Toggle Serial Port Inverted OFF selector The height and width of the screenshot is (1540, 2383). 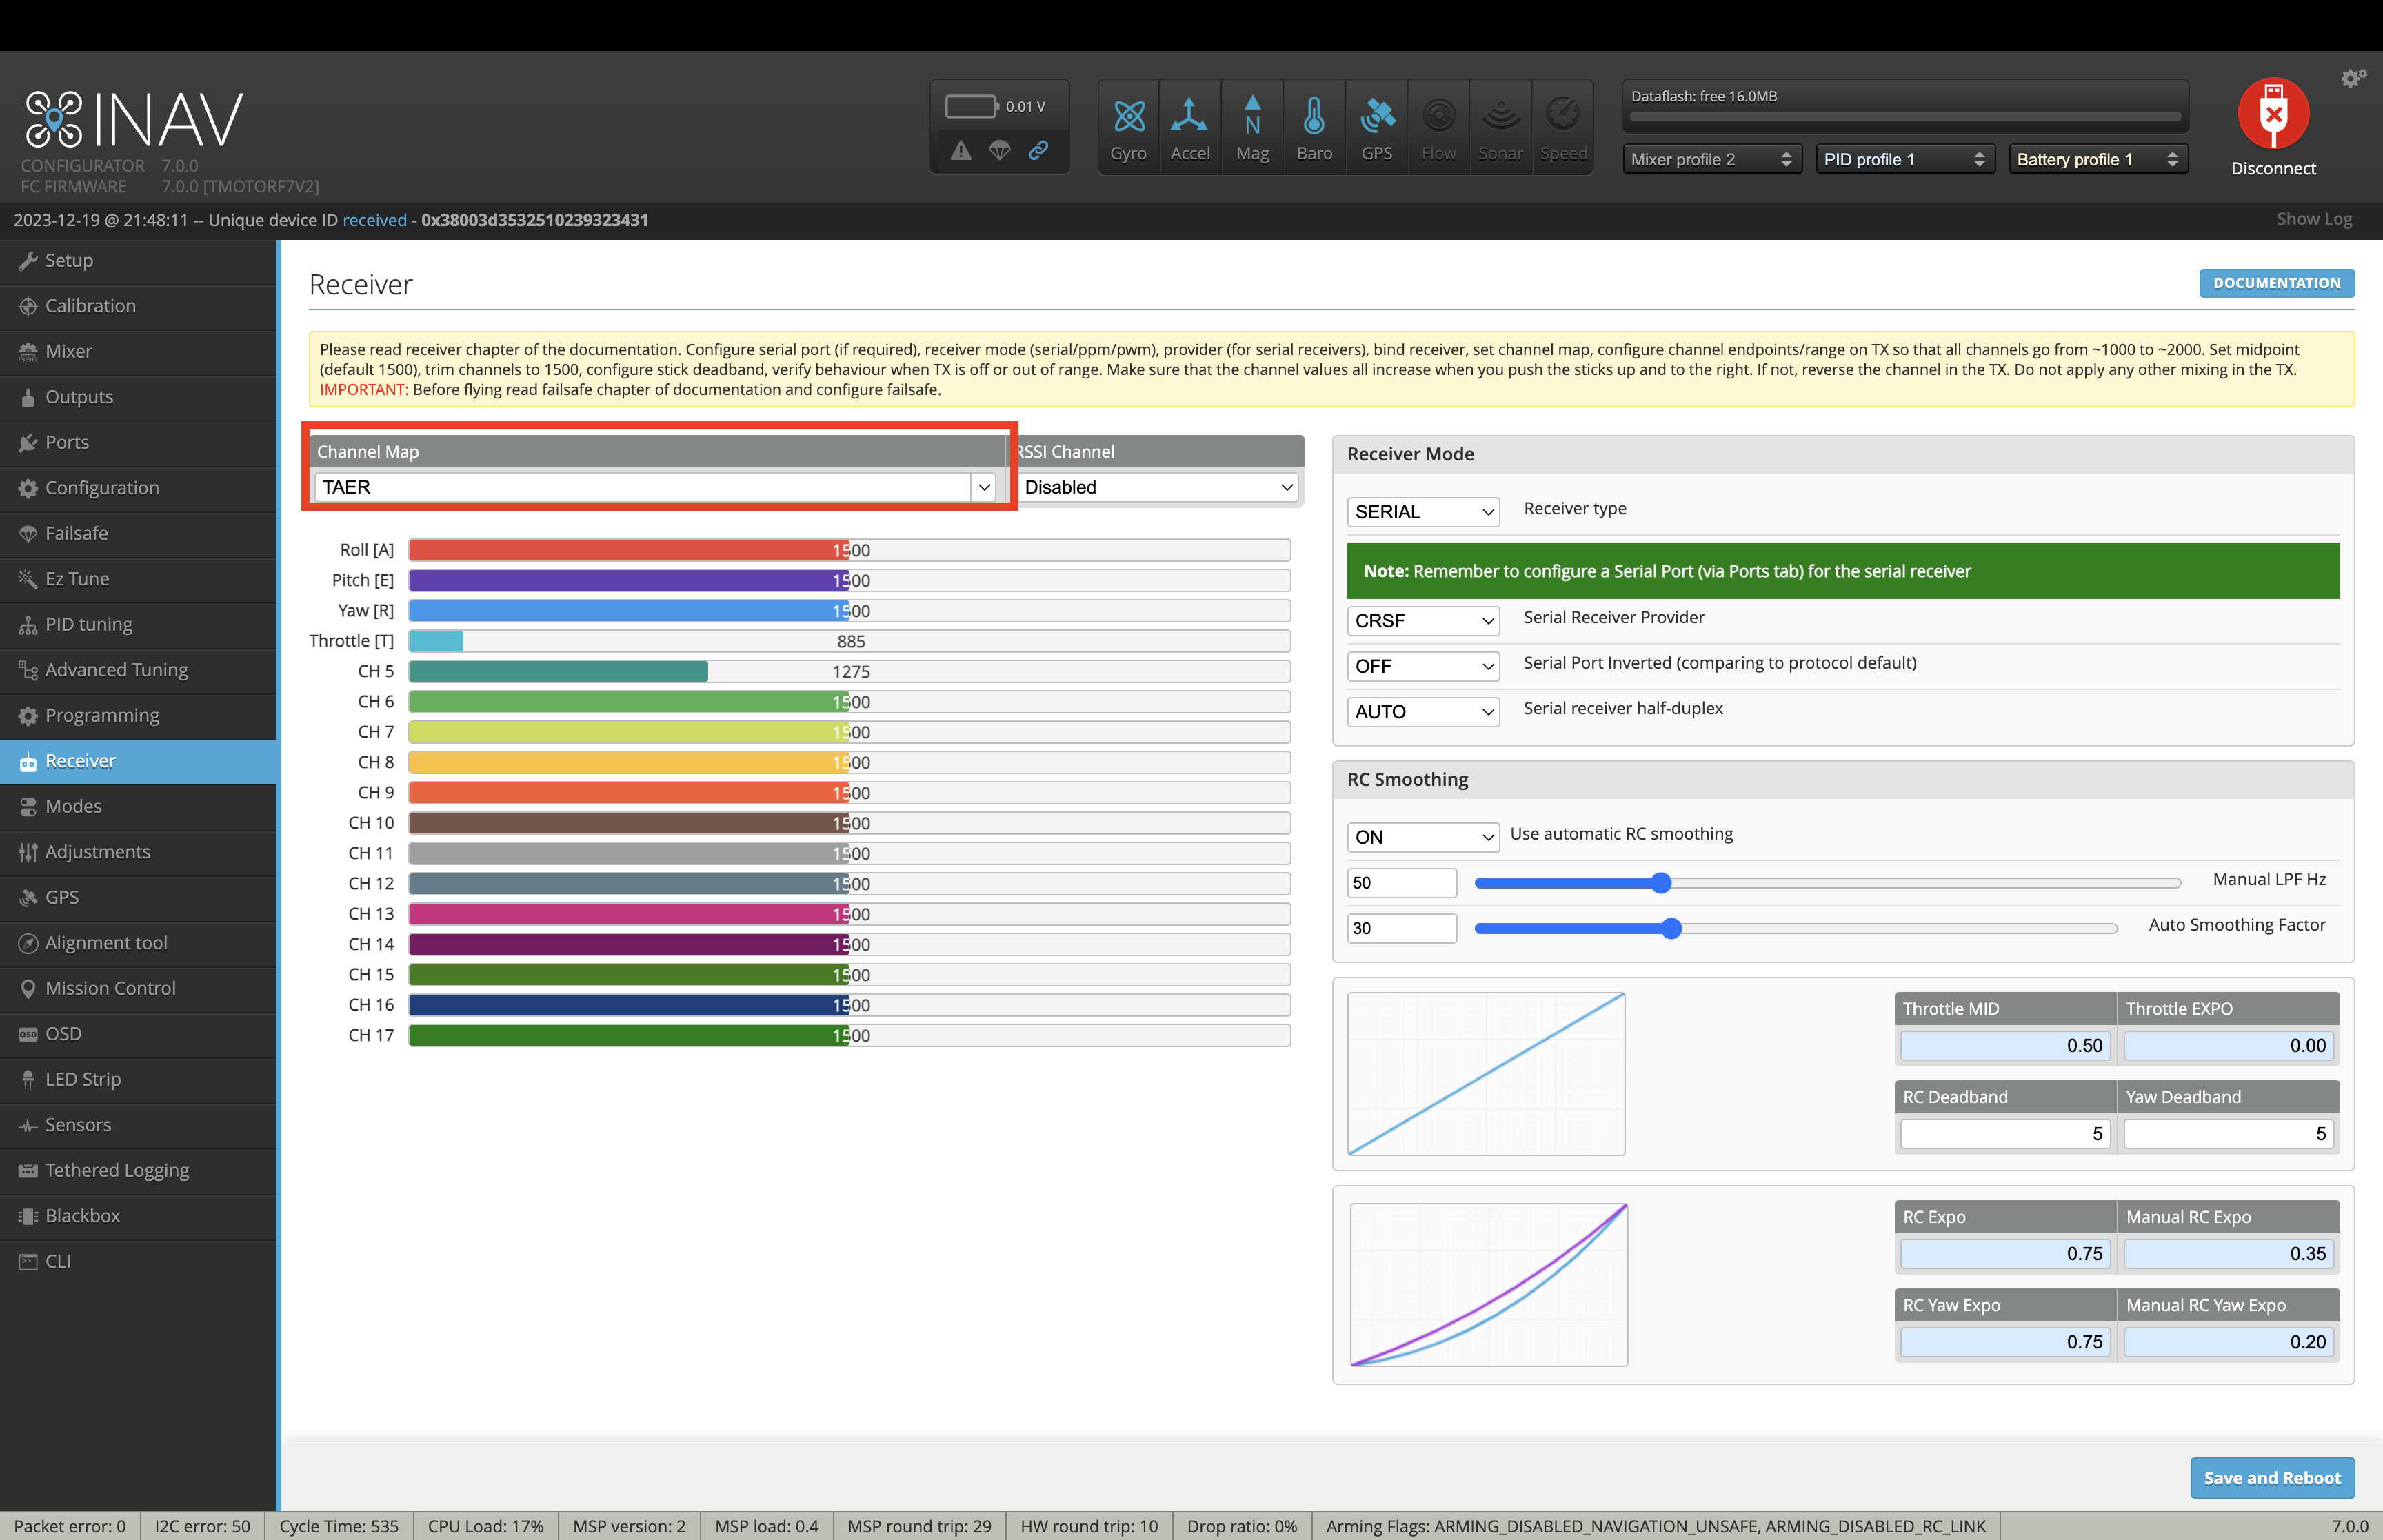pos(1422,666)
